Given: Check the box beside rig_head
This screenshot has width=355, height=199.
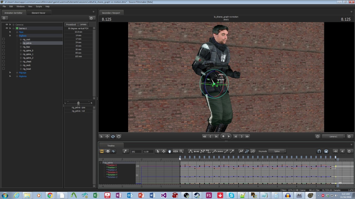Looking at the screenshot, I should [x=3, y=69].
